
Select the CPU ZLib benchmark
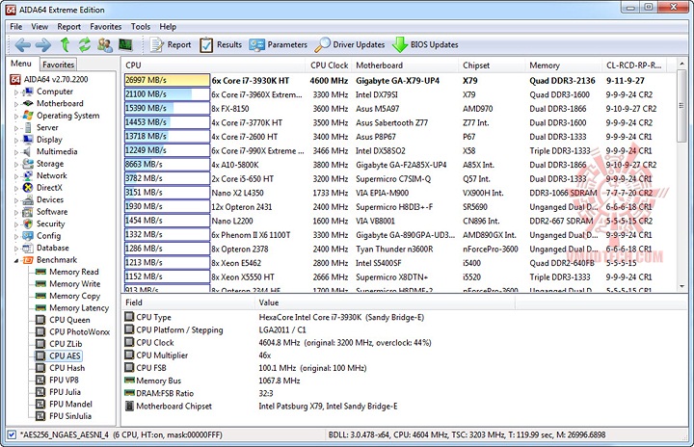tap(66, 344)
